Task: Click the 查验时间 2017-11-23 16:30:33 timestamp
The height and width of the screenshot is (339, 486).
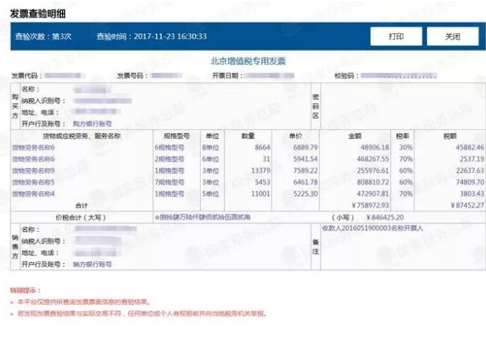Action: (151, 36)
